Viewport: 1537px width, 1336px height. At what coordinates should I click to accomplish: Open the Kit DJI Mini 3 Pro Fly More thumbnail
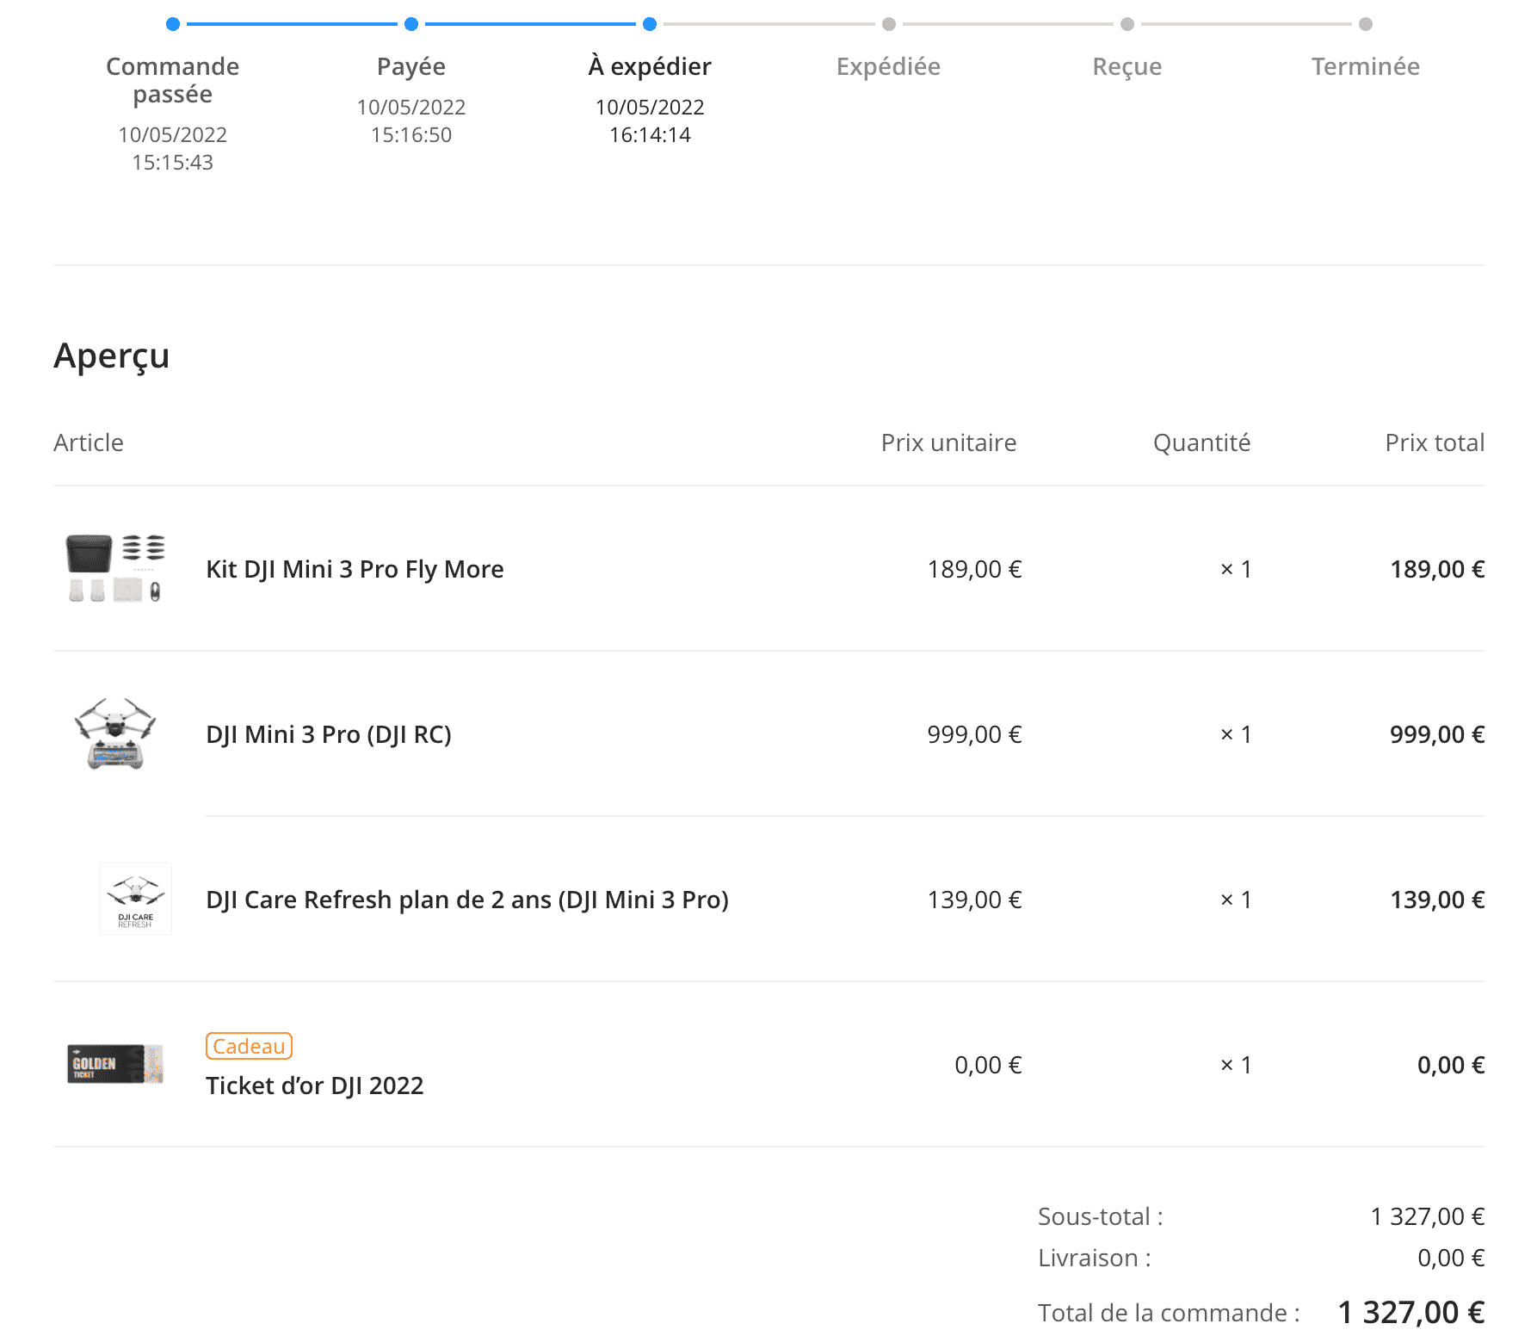point(115,568)
